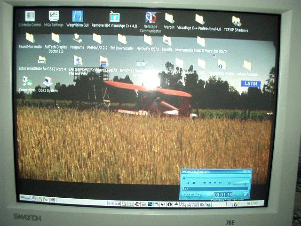This screenshot has width=301, height=226.
Task: Select the Keyboard Layer/2 icon
Action: [103, 61]
